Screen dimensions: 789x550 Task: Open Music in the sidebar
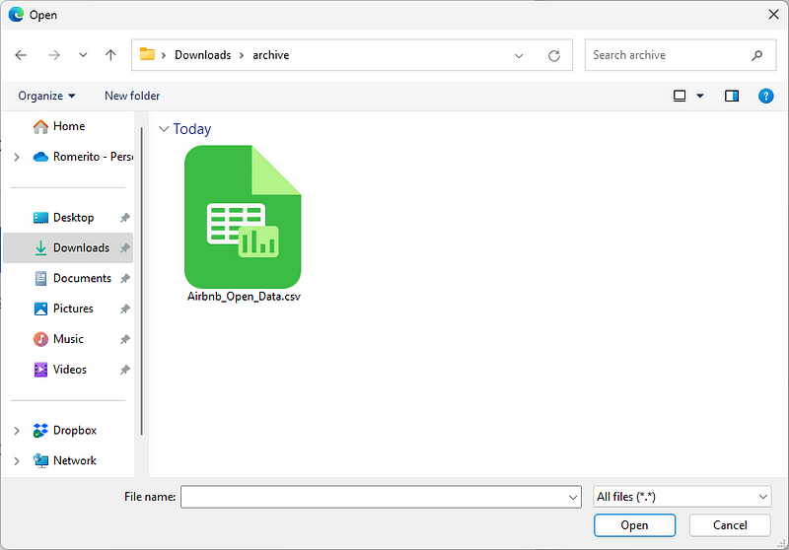click(58, 339)
